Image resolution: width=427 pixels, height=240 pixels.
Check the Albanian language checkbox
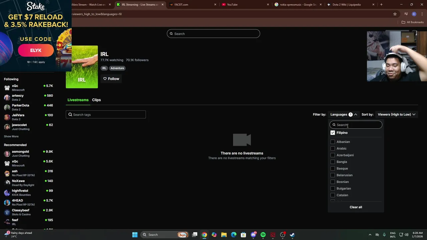pyautogui.click(x=333, y=142)
